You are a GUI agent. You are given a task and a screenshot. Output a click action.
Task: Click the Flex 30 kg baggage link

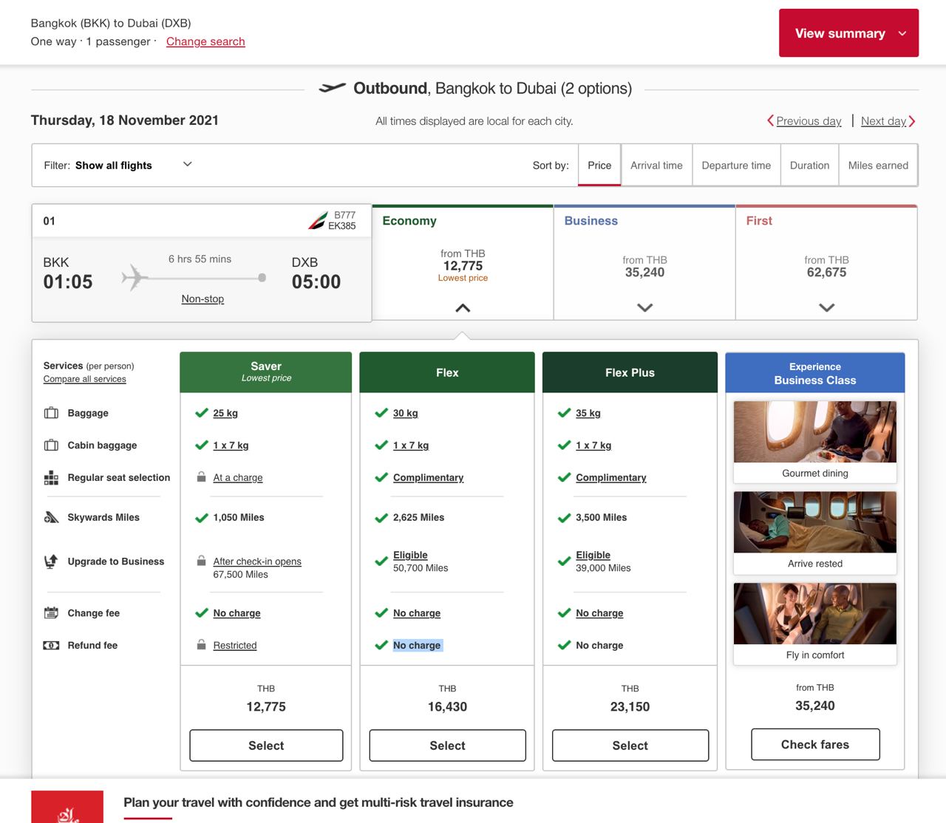coord(405,413)
